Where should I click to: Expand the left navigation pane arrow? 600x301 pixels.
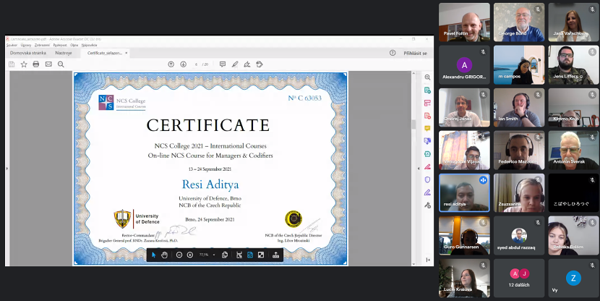(x=7, y=169)
